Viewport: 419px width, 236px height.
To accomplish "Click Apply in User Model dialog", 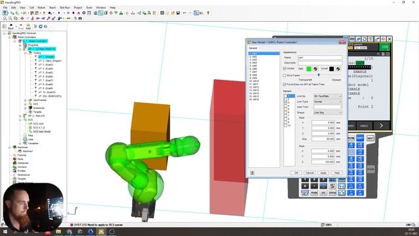I will (323, 173).
